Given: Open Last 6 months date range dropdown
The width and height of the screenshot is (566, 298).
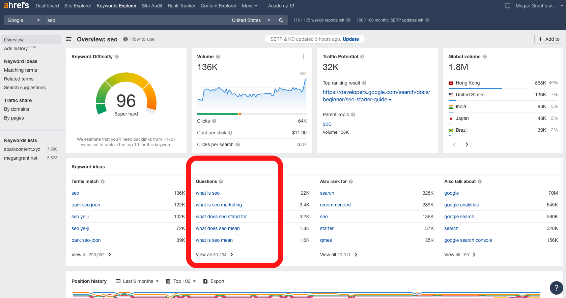Looking at the screenshot, I should pyautogui.click(x=137, y=281).
